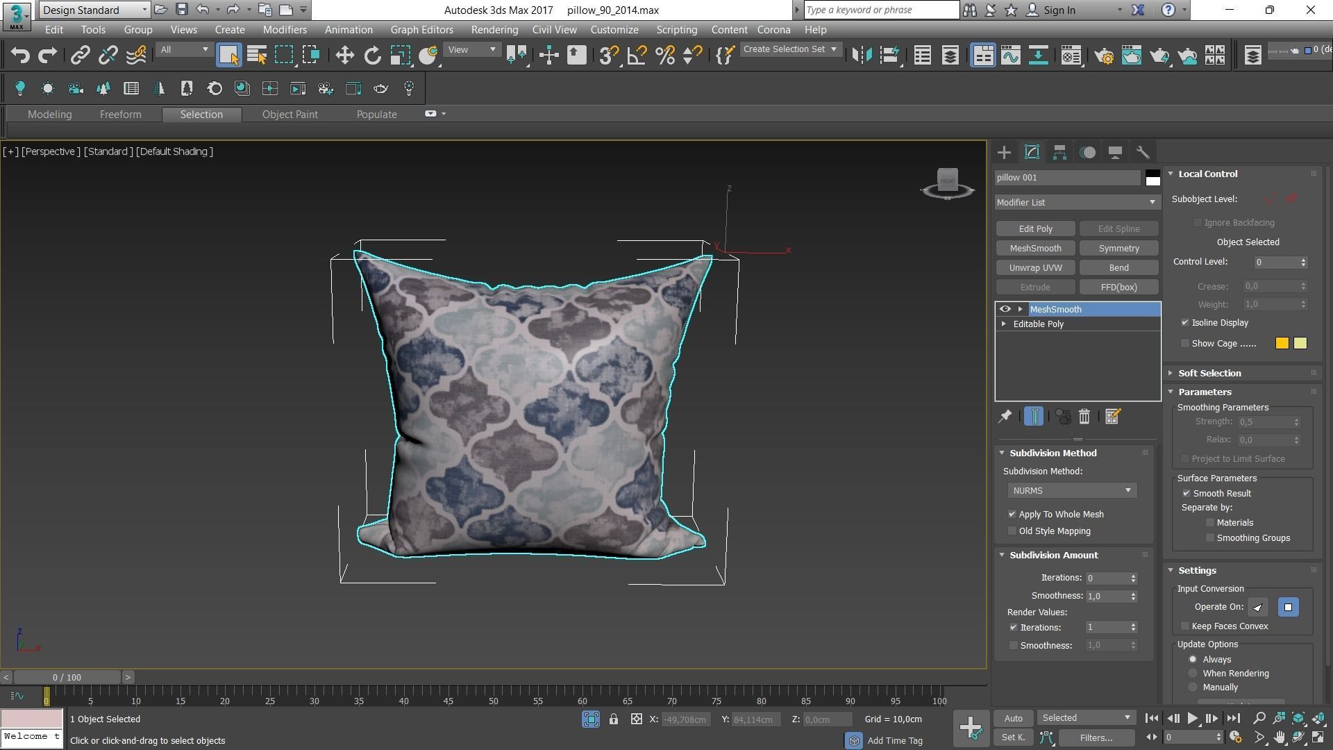Choose the Select and Move tool
This screenshot has height=750, width=1333.
tap(344, 55)
